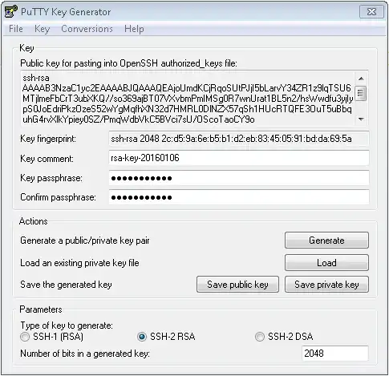389x376 pixels.
Task: Click the PuTTY key icon in title bar
Action: pos(10,11)
